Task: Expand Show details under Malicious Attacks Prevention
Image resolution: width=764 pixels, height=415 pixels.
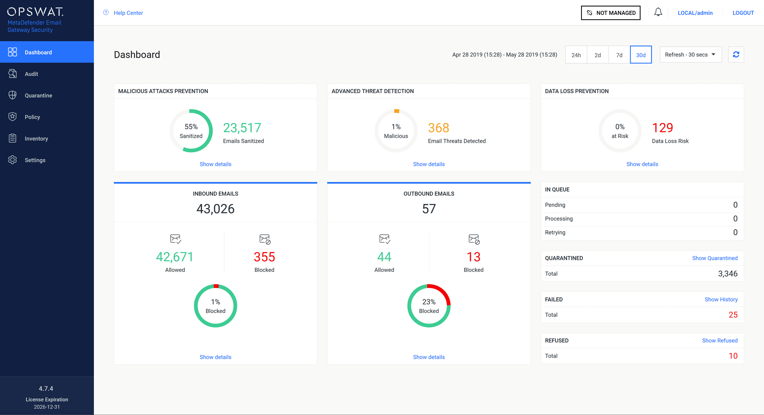Action: coord(215,164)
